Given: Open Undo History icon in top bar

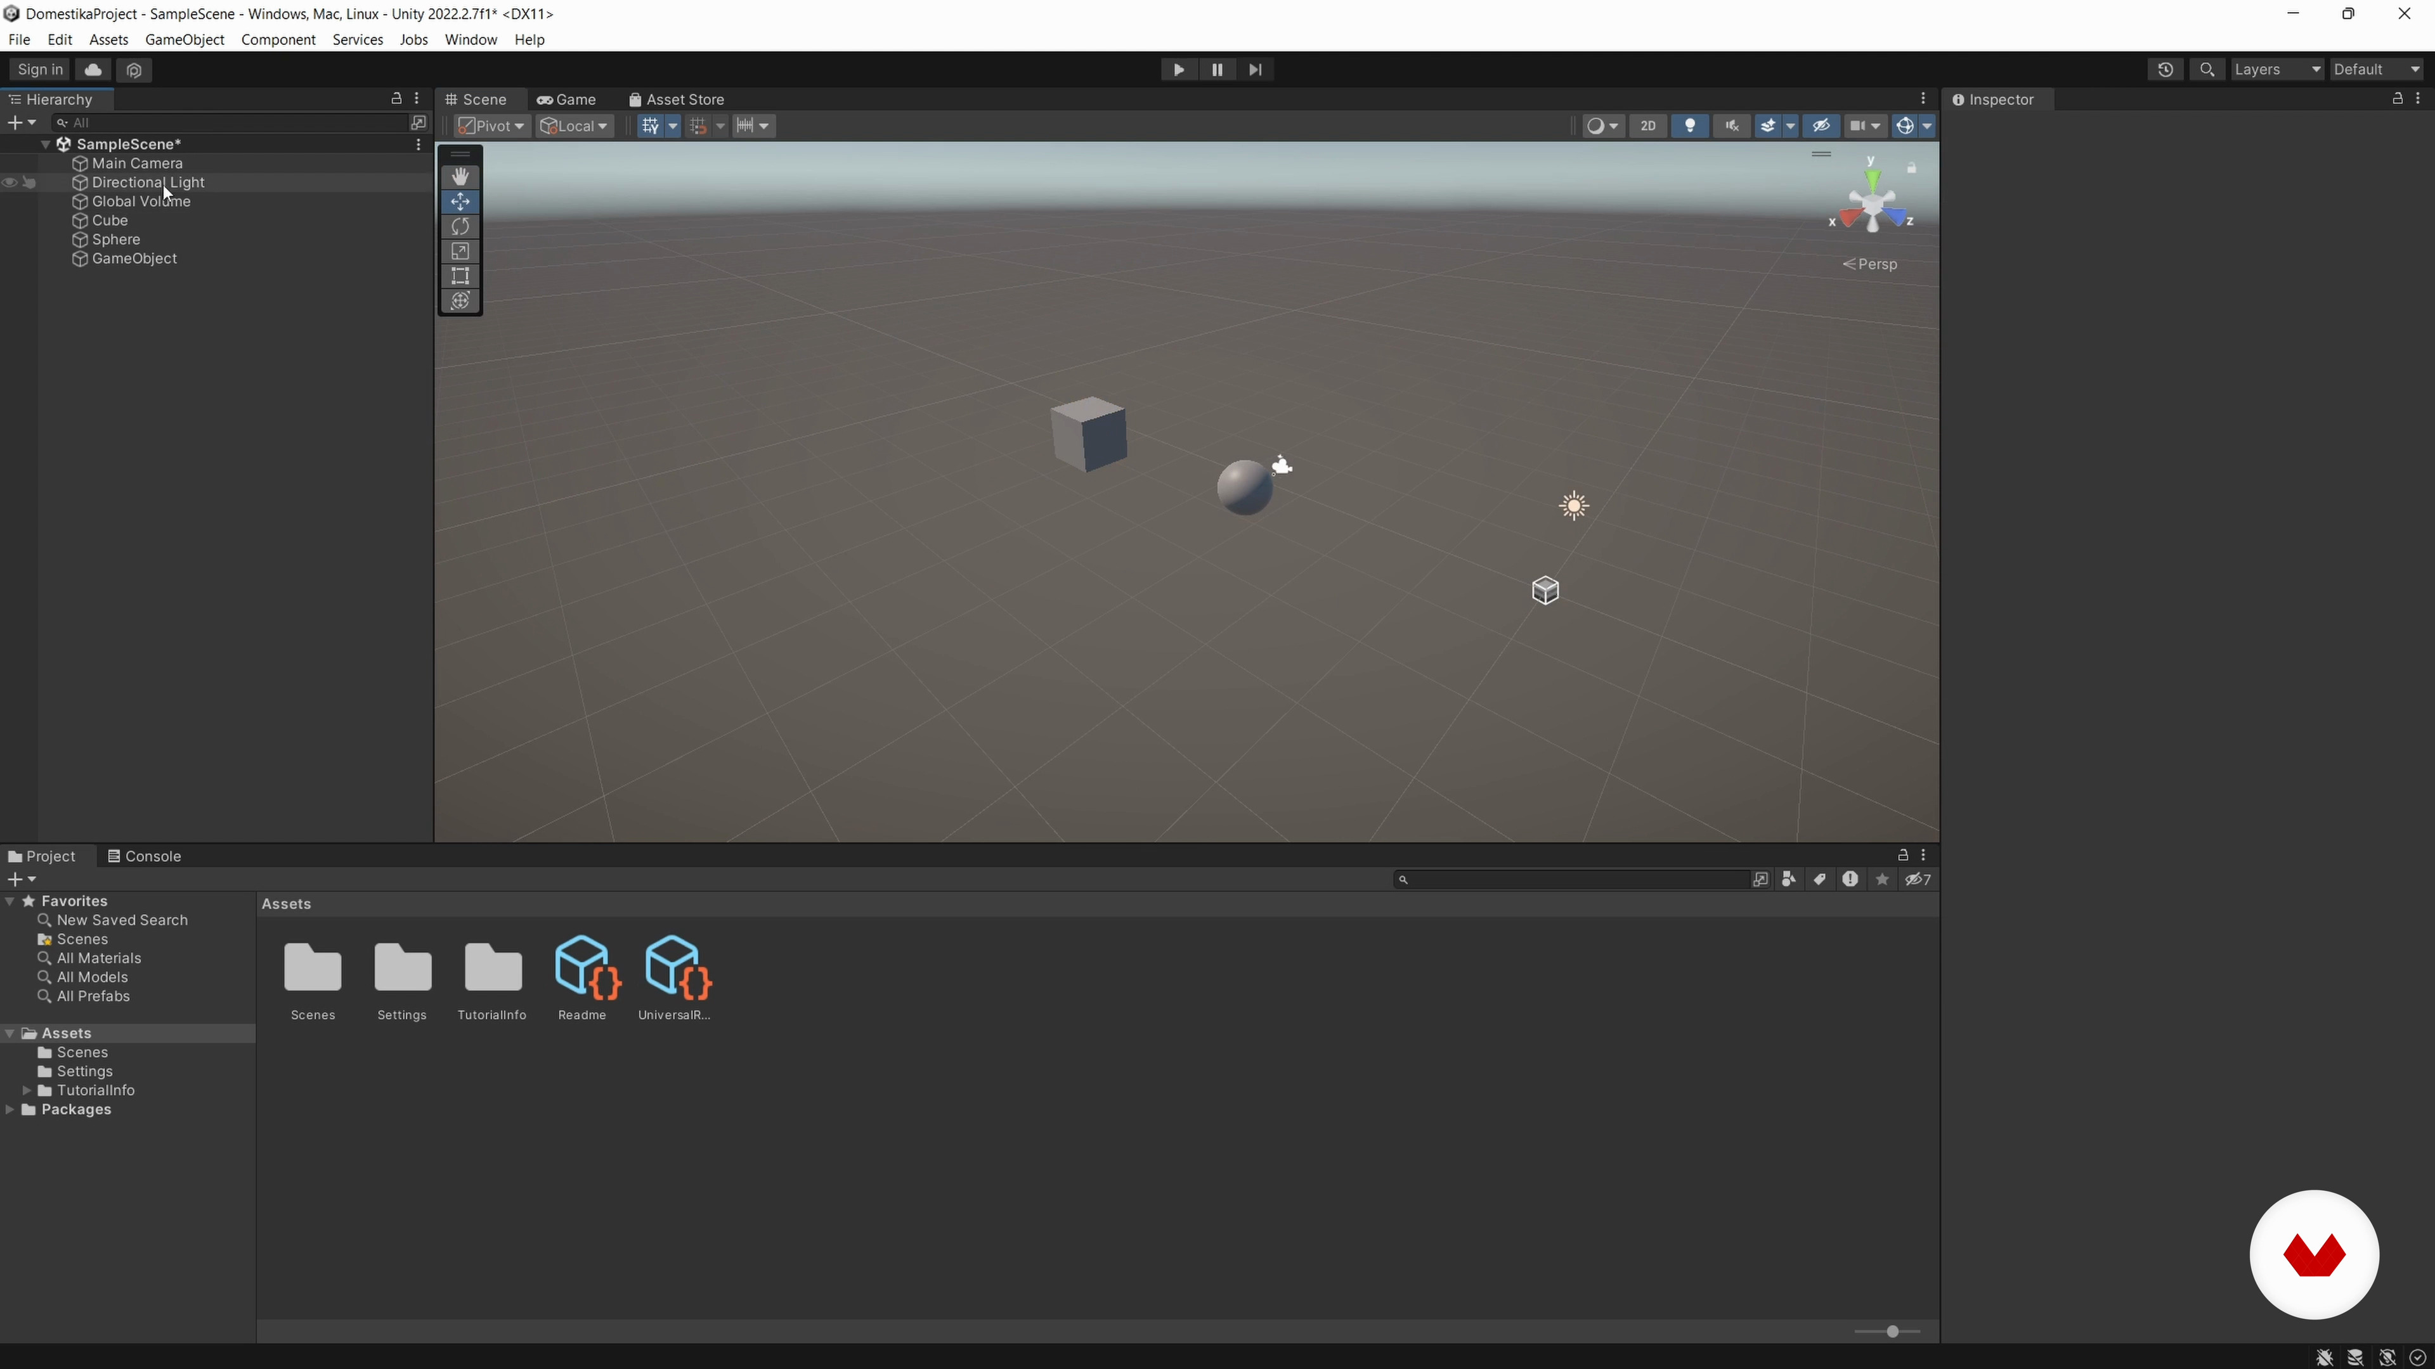Looking at the screenshot, I should (2166, 69).
